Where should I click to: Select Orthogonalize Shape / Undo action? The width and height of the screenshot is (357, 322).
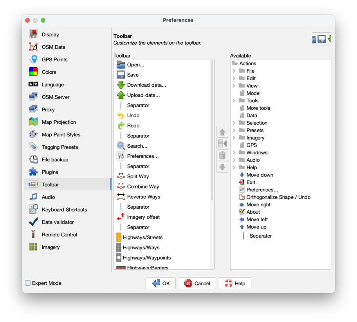click(278, 197)
